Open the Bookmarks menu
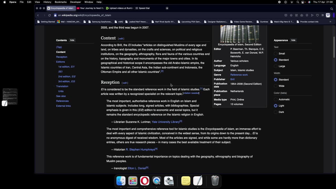Image resolution: width=336 pixels, height=189 pixels. (61, 2)
